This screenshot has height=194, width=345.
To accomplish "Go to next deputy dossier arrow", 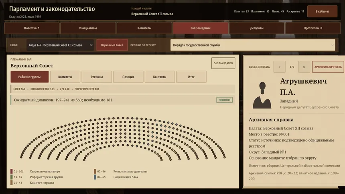I will pyautogui.click(x=304, y=67).
